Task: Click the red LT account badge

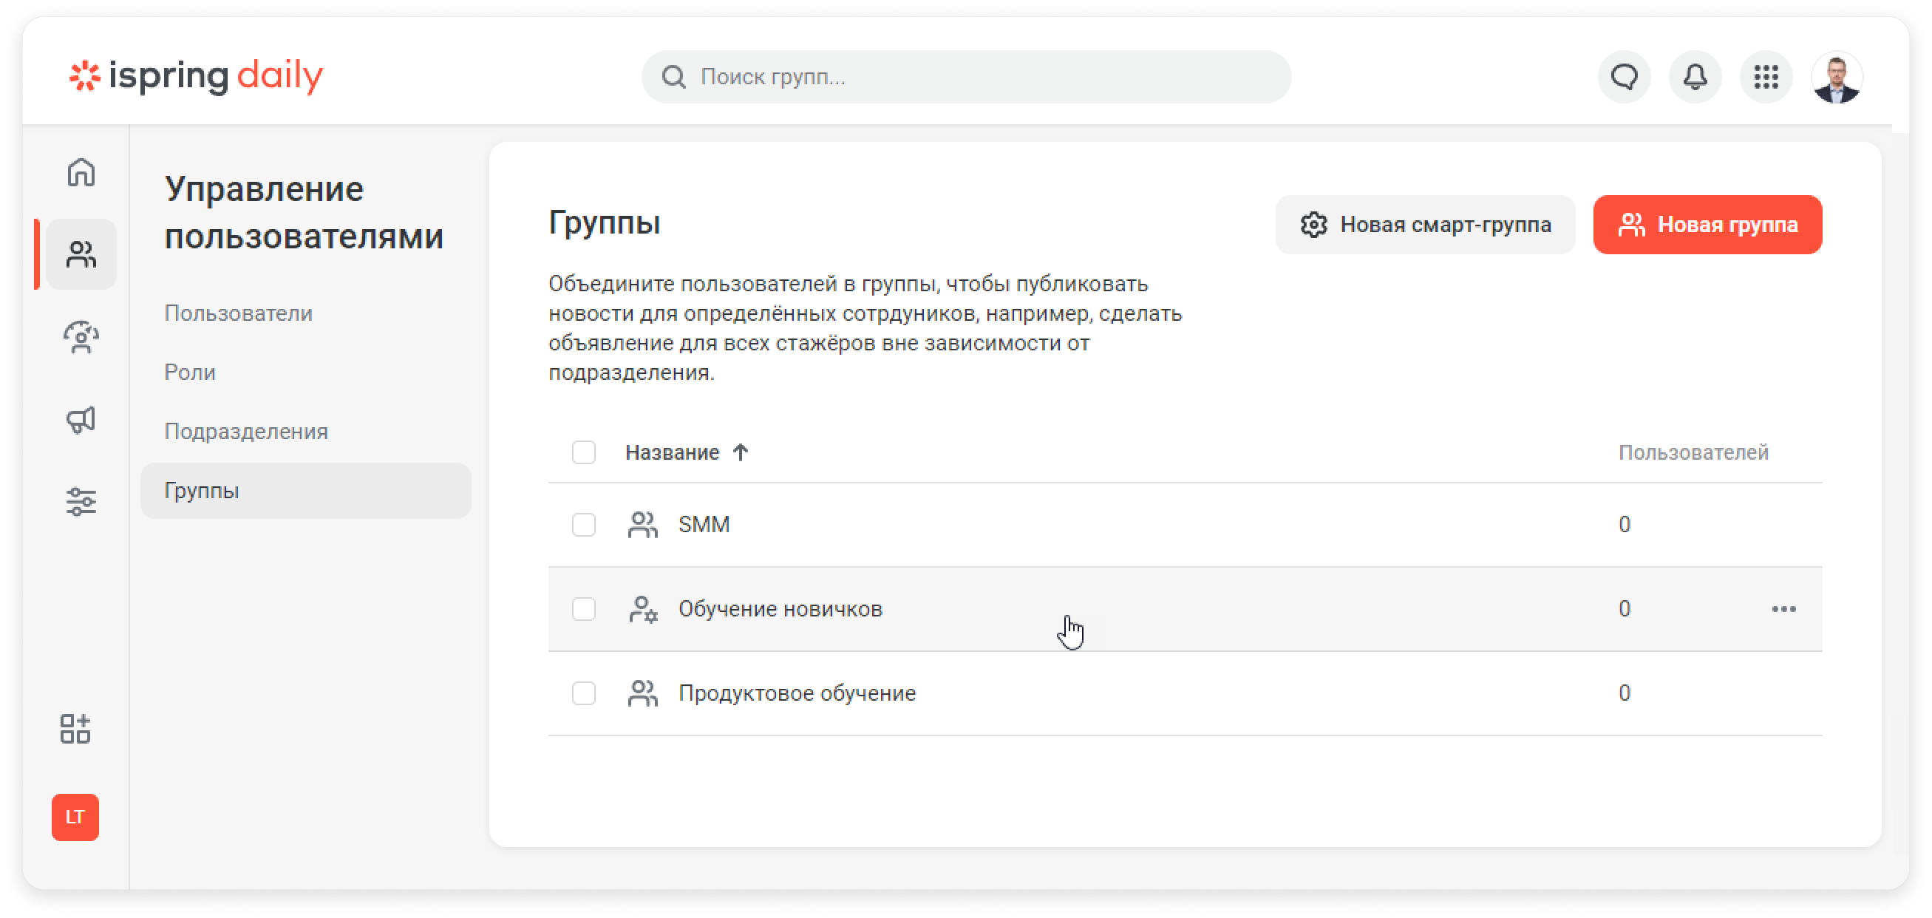Action: pyautogui.click(x=75, y=817)
